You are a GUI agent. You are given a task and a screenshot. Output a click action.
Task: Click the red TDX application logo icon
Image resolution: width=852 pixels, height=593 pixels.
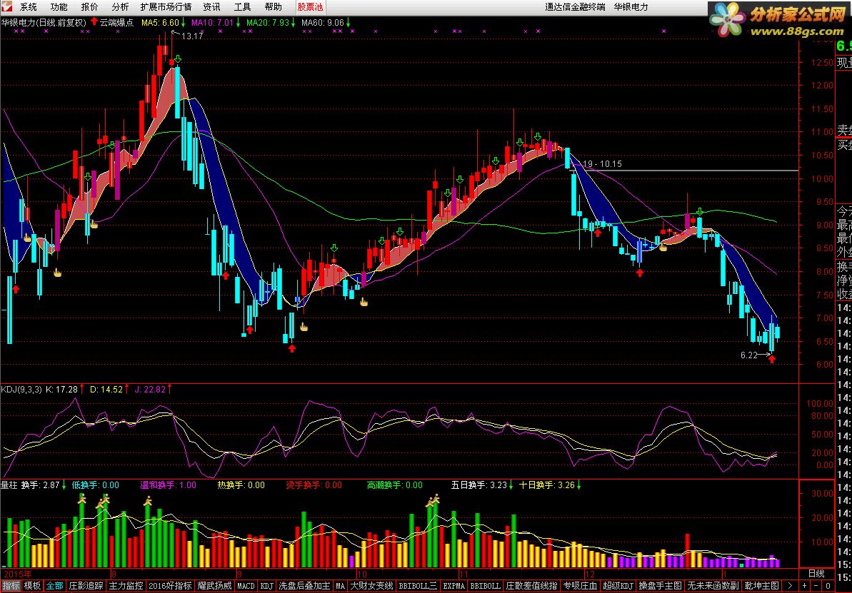pyautogui.click(x=7, y=7)
